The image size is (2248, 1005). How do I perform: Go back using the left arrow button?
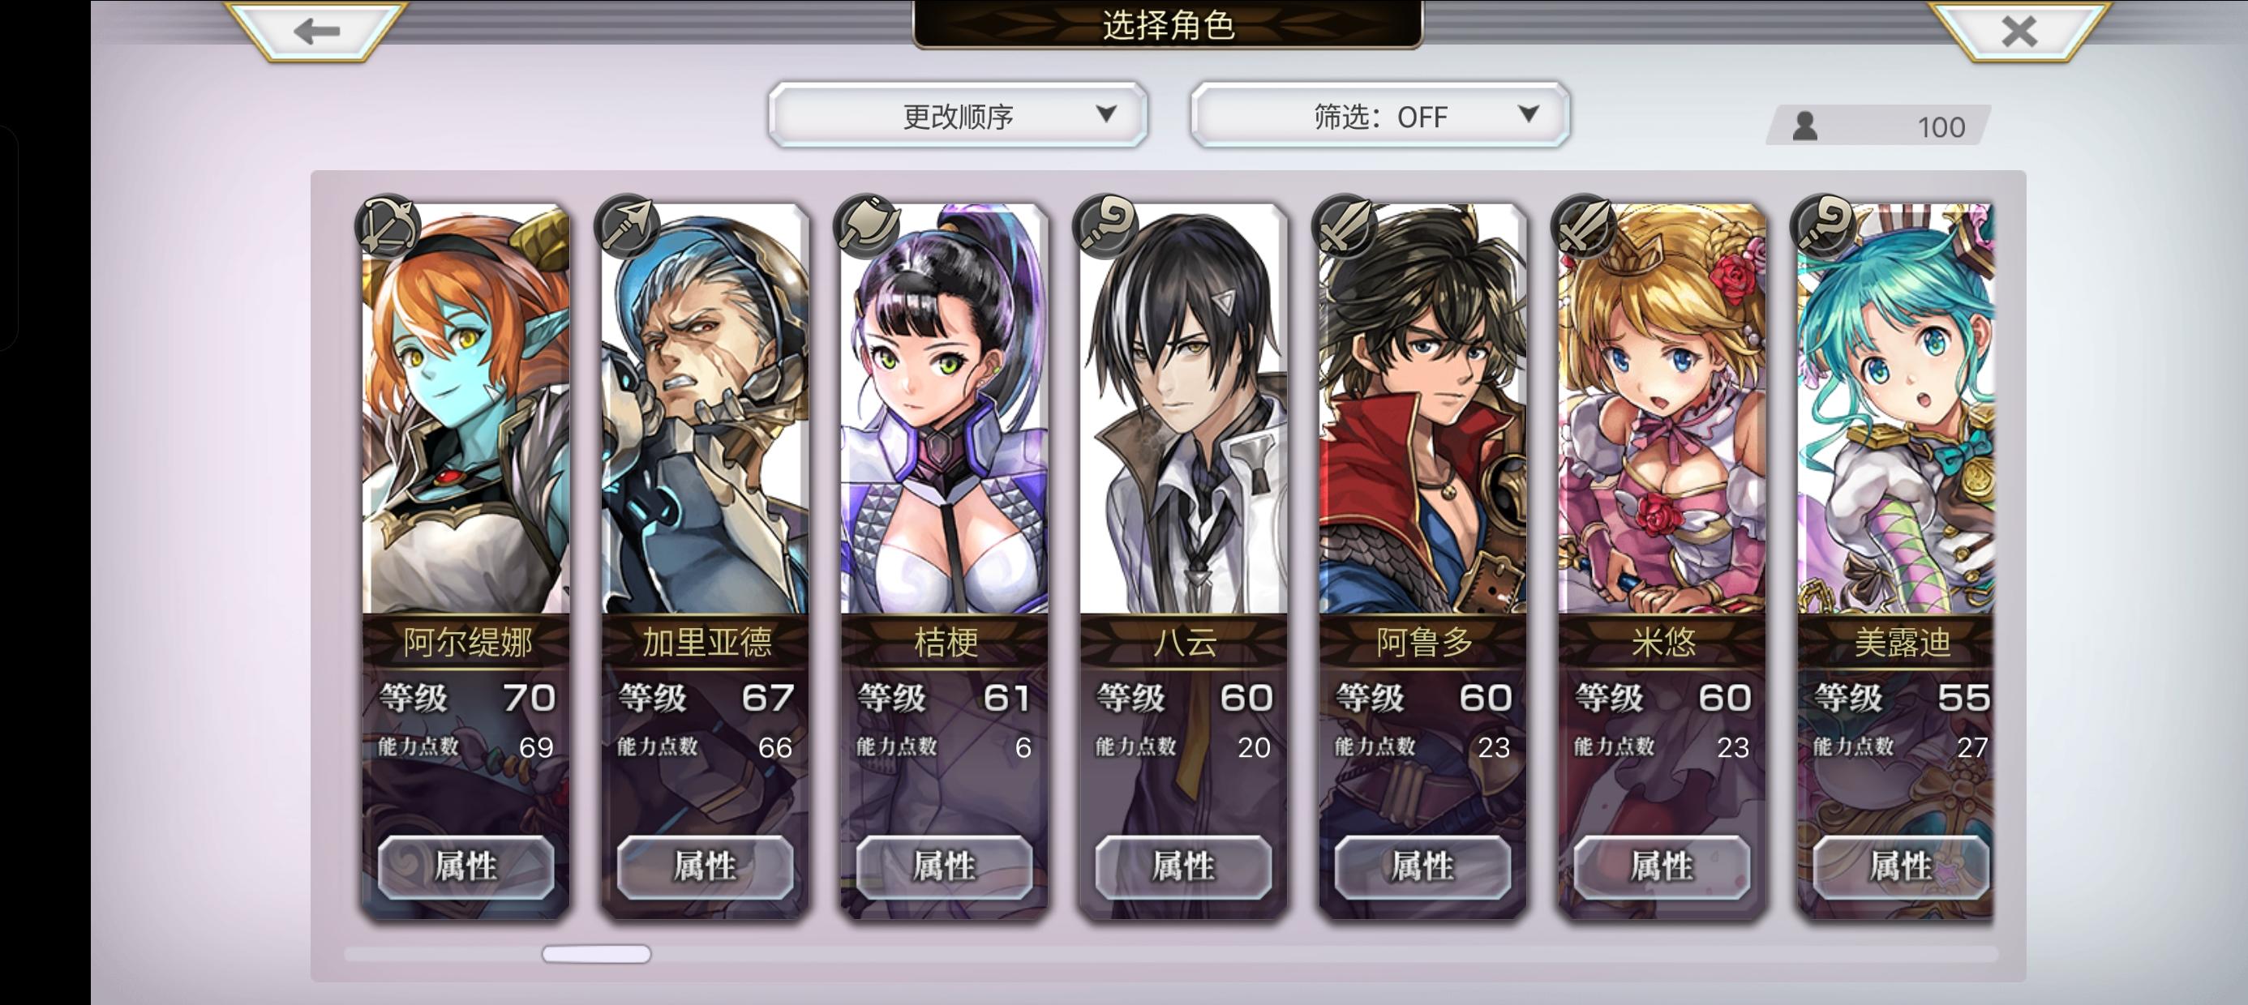pos(317,32)
